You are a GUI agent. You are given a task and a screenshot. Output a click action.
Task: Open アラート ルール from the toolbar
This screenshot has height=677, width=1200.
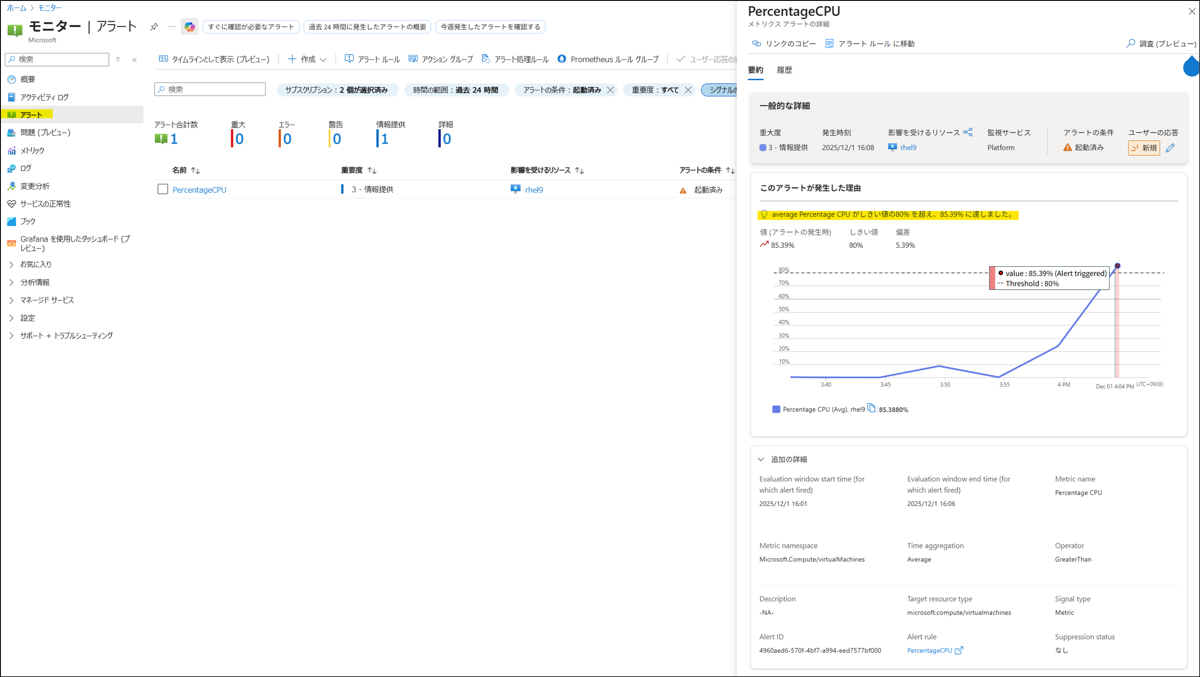[372, 59]
